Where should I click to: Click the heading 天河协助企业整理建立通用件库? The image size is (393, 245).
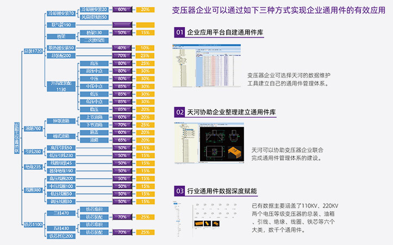click(x=232, y=112)
